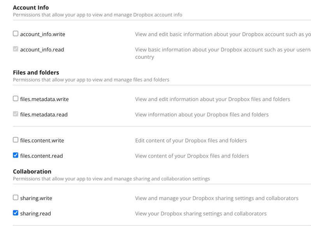Click the sharing.read label text

coord(35,214)
